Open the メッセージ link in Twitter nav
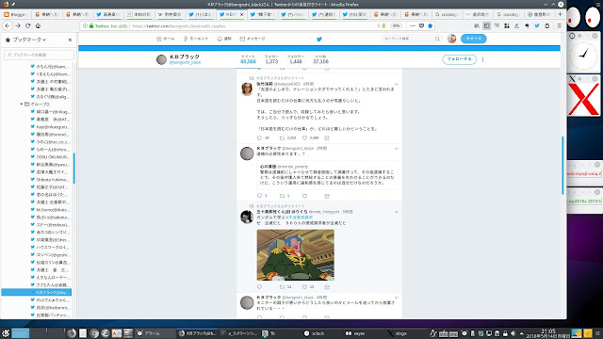603x339 pixels. (x=253, y=39)
